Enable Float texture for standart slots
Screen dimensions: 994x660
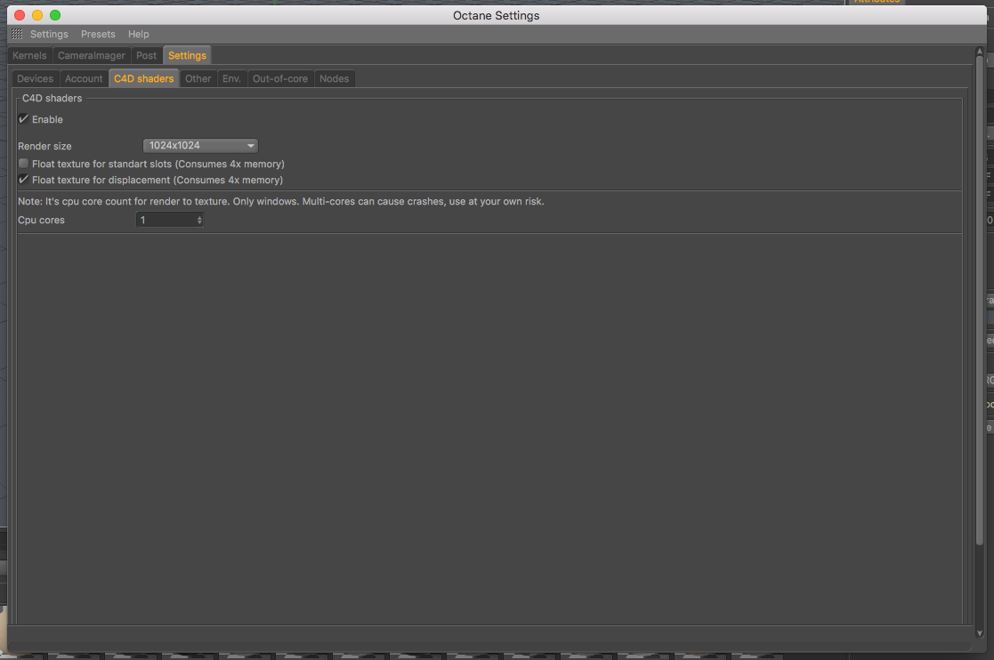23,164
